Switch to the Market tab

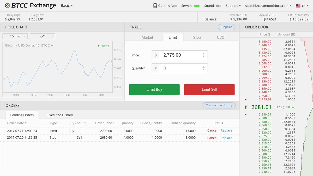(x=147, y=37)
